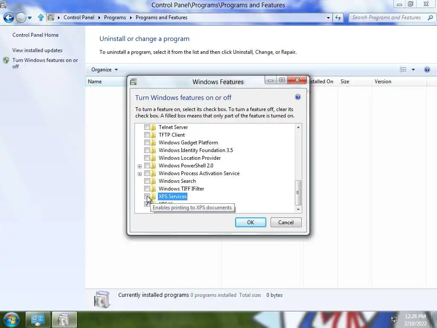Click the feature list scrollbar thumb
The width and height of the screenshot is (437, 328).
click(298, 193)
